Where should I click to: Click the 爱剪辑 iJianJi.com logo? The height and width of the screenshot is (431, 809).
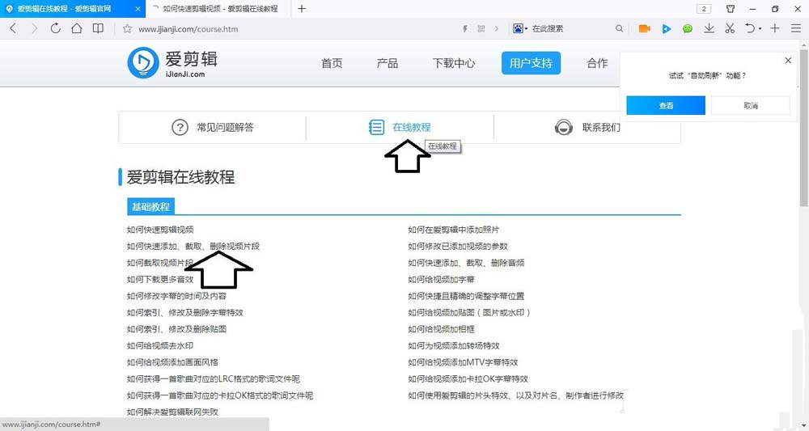click(172, 63)
